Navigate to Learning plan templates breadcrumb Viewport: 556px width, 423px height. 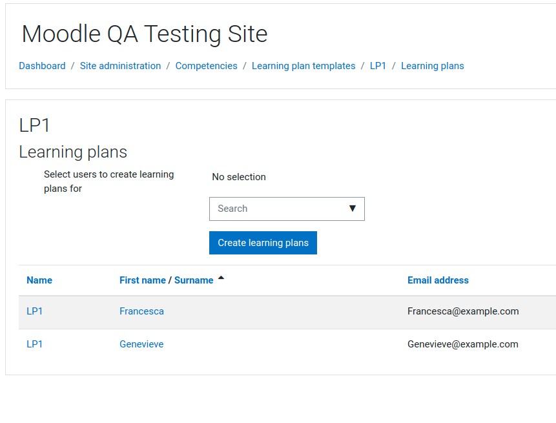pyautogui.click(x=304, y=66)
